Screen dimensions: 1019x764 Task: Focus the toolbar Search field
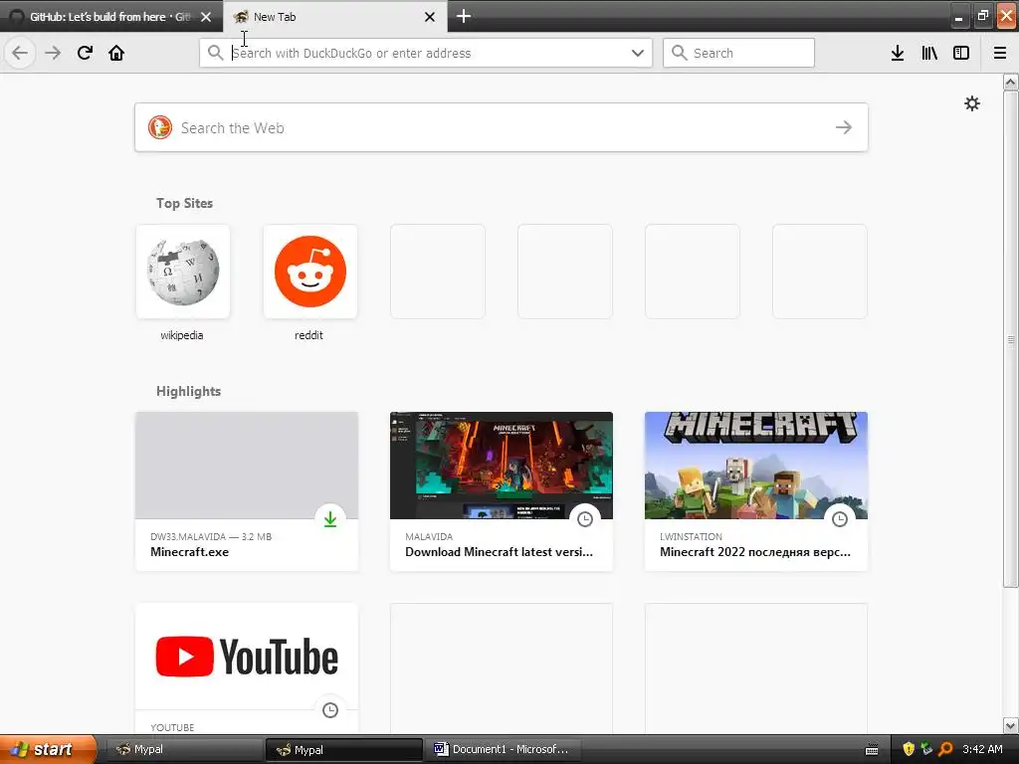[738, 53]
